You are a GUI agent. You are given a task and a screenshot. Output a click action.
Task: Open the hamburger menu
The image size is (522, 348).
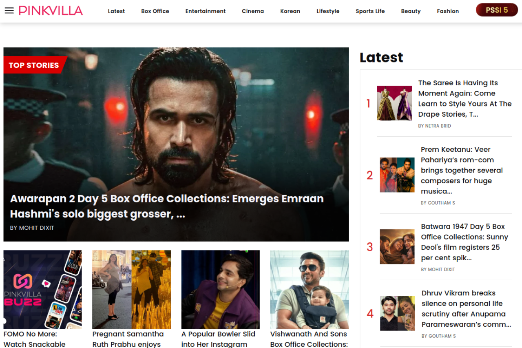point(9,11)
